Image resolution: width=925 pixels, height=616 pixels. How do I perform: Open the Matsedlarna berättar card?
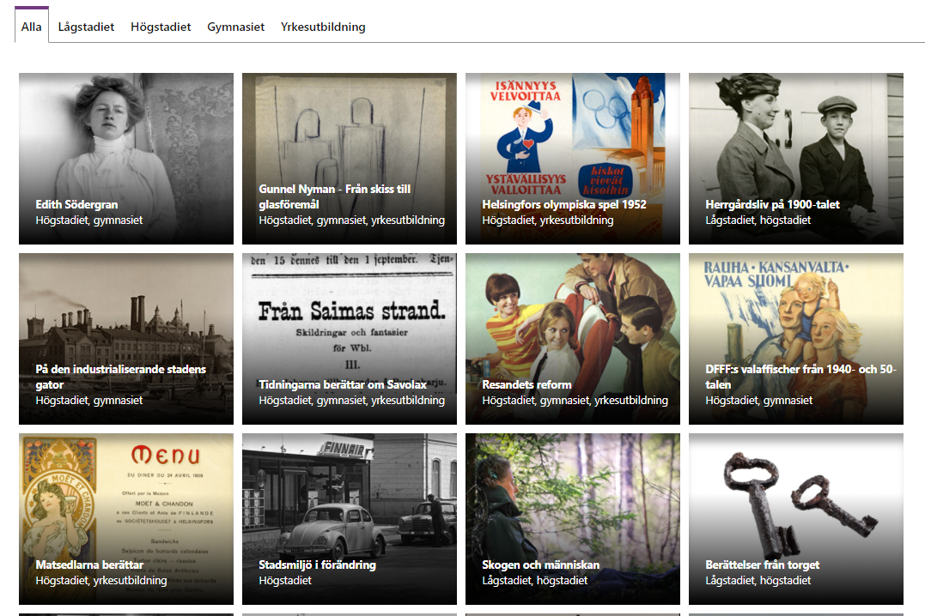[x=126, y=519]
